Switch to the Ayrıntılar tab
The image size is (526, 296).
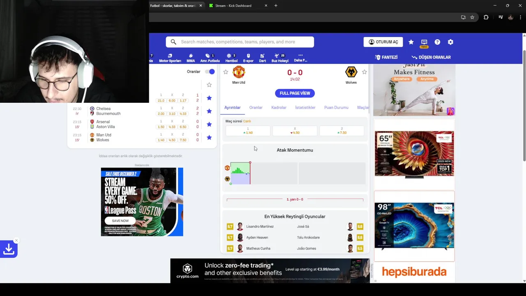tap(232, 108)
